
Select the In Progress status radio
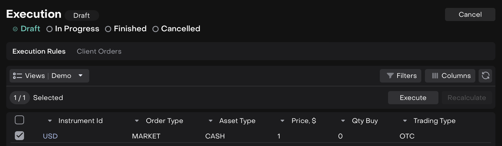pyautogui.click(x=49, y=29)
